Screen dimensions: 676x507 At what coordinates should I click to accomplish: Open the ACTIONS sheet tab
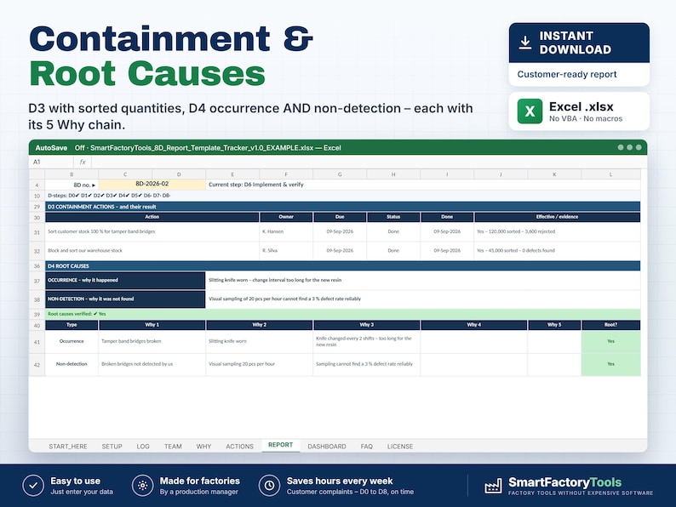coord(240,447)
